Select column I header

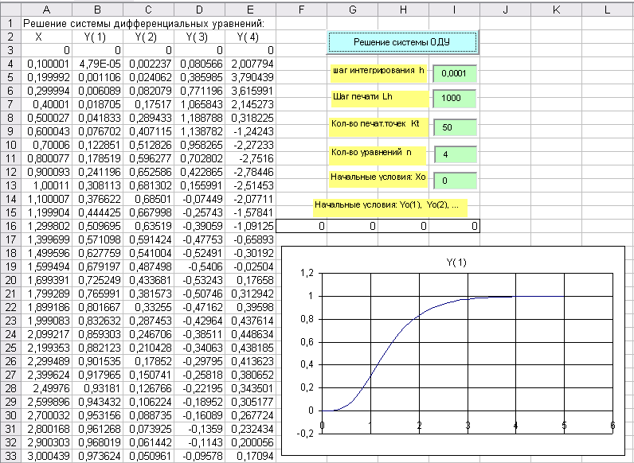[x=454, y=10]
